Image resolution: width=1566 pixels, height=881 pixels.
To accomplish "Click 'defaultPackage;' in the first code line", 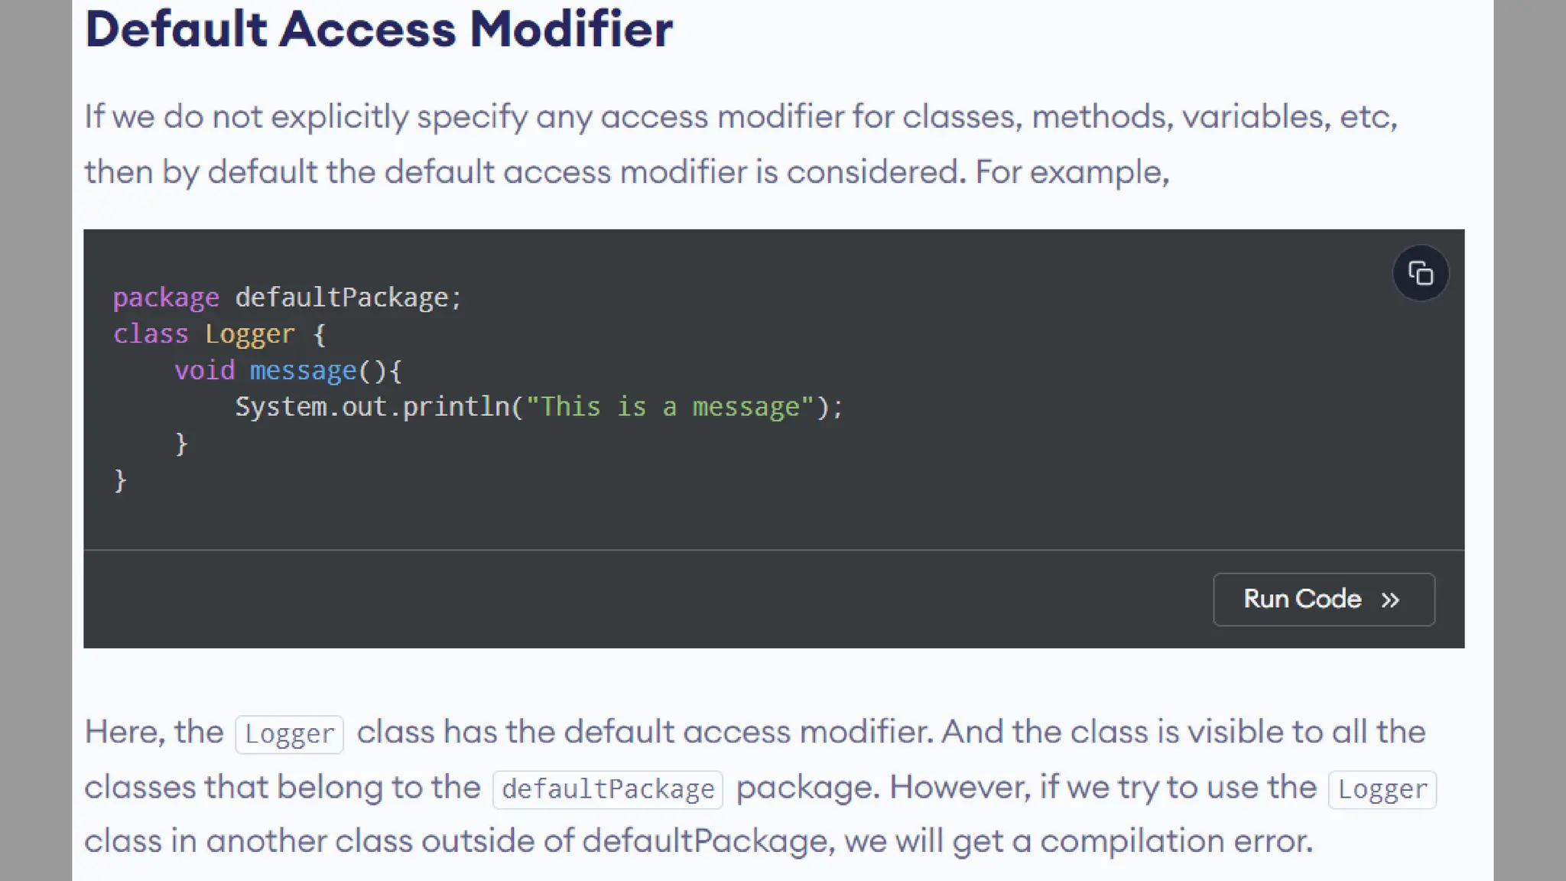I will [349, 297].
